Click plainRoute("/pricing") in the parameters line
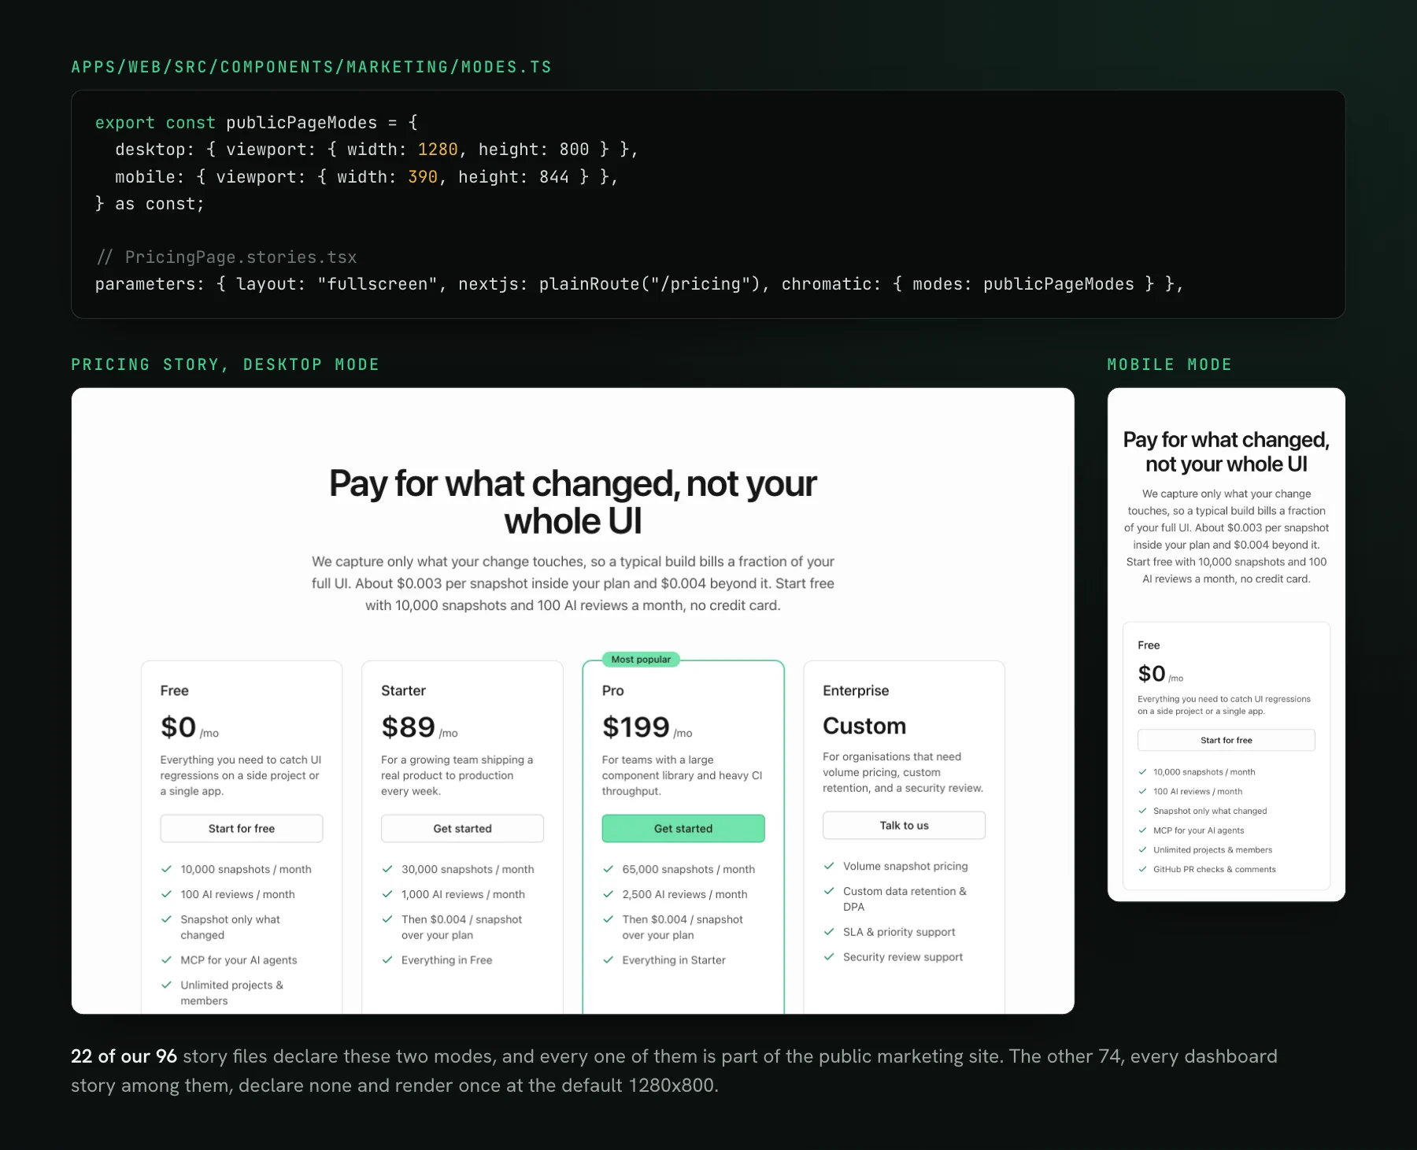 tap(650, 284)
